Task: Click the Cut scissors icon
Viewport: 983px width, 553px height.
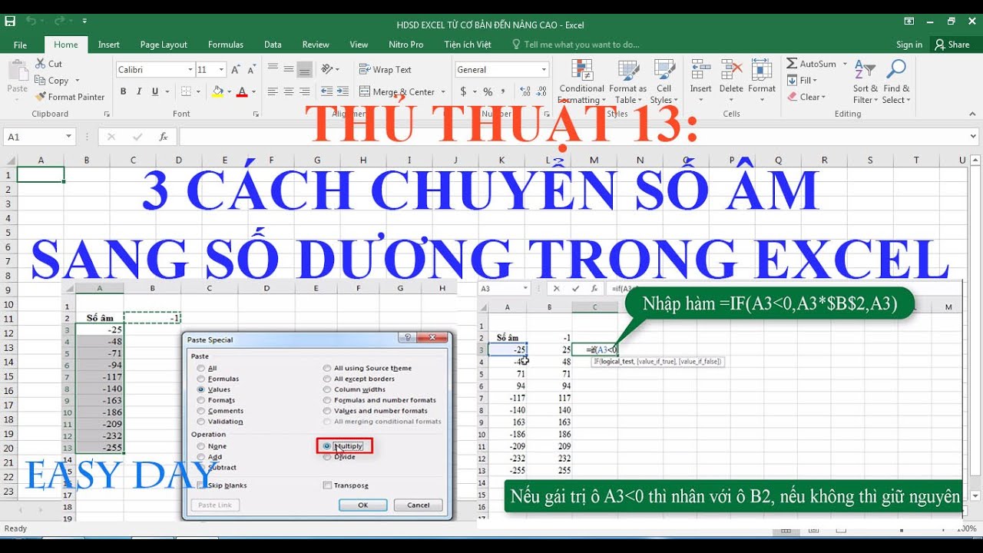Action: [40, 64]
